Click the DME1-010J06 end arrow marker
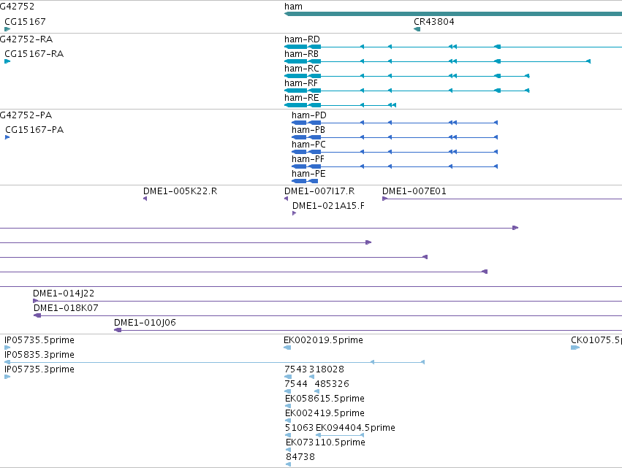The height and width of the screenshot is (468, 622). click(118, 330)
